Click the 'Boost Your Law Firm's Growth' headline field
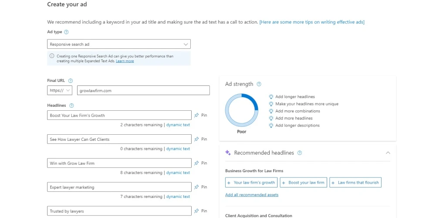 [119, 115]
